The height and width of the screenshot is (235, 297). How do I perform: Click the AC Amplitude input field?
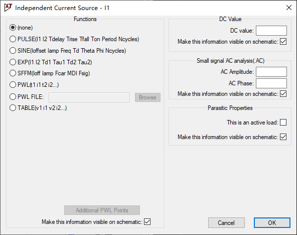[x=271, y=72]
